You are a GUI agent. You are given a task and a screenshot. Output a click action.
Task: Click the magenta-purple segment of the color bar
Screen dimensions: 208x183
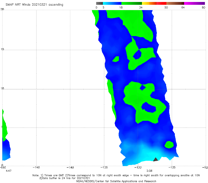[x=195, y=3]
